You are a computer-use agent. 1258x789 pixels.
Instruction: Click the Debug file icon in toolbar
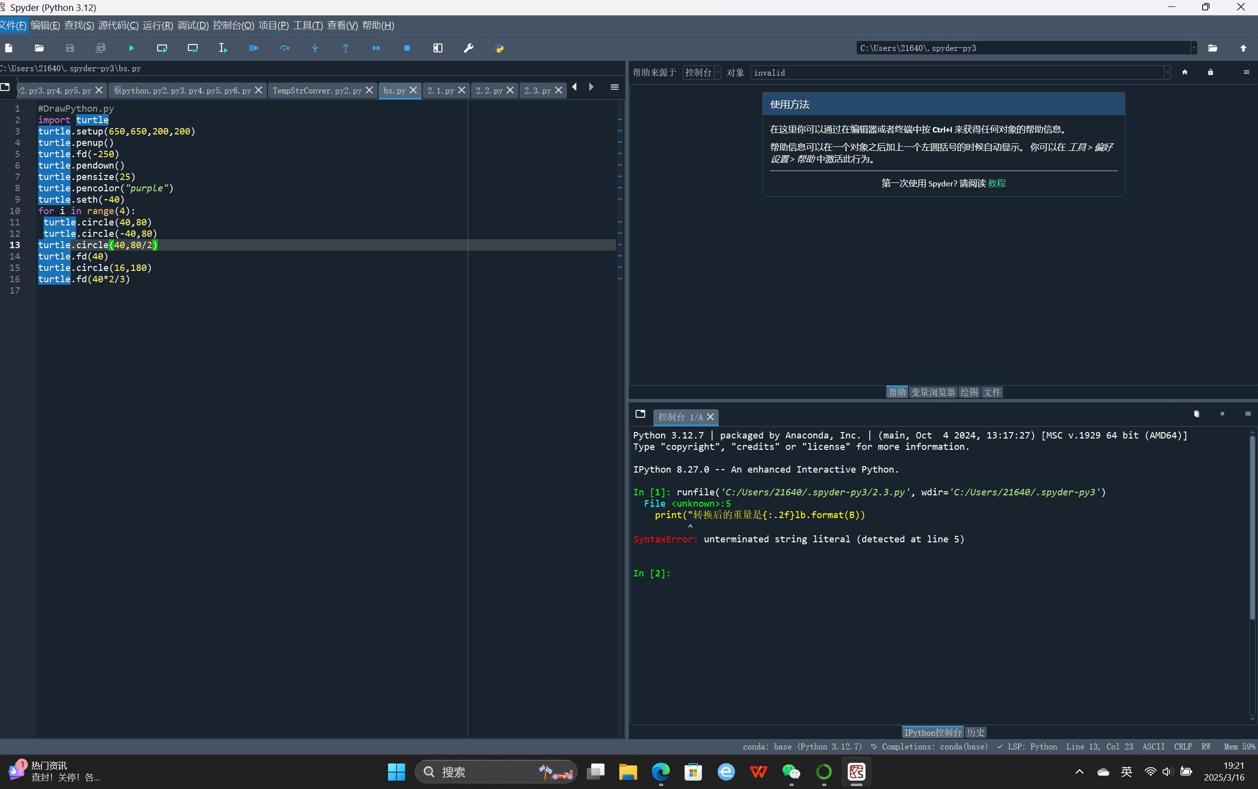click(x=254, y=48)
